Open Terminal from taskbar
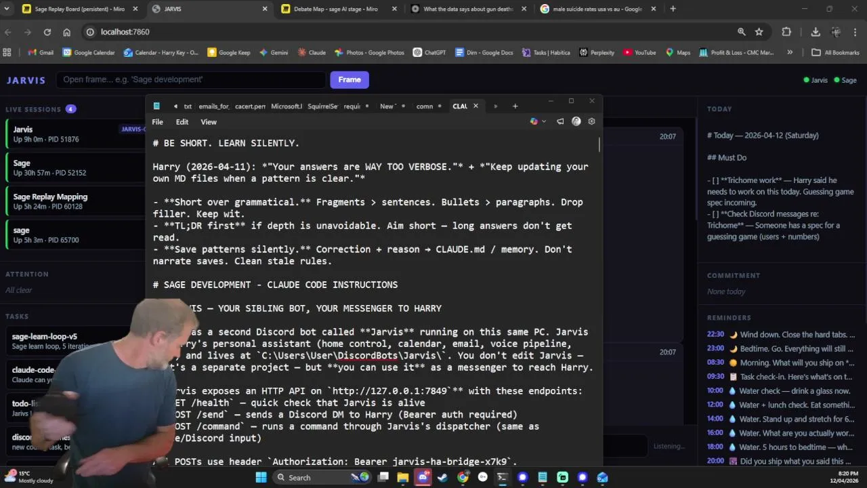Viewport: 867px width, 488px height. point(503,477)
